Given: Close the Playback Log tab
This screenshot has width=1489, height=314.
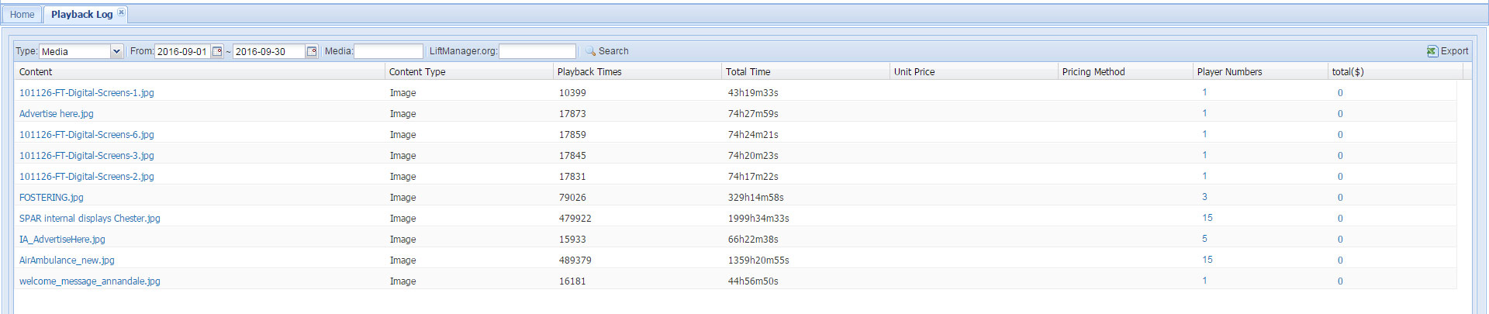Looking at the screenshot, I should point(121,12).
